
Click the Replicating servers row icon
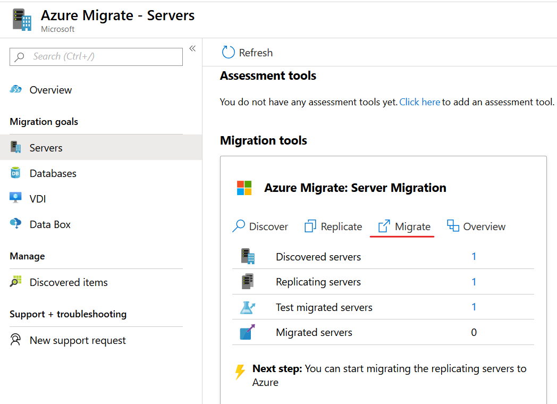point(248,281)
